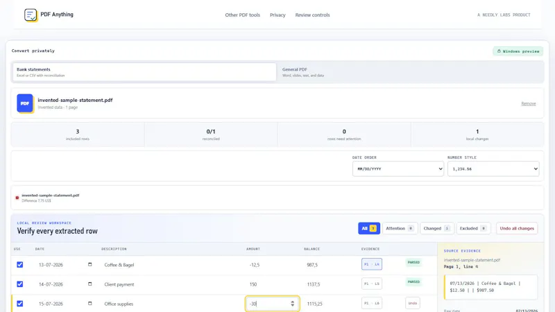Click the 0 rows need attention stat
The image size is (555, 312).
point(344,135)
